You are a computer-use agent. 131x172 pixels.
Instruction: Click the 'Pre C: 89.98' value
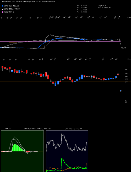click(82, 12)
